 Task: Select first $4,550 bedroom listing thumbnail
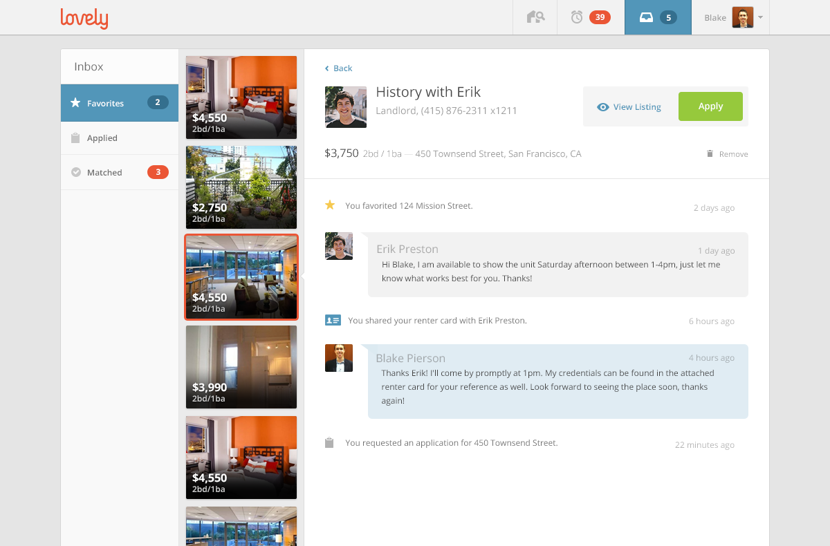pos(241,97)
